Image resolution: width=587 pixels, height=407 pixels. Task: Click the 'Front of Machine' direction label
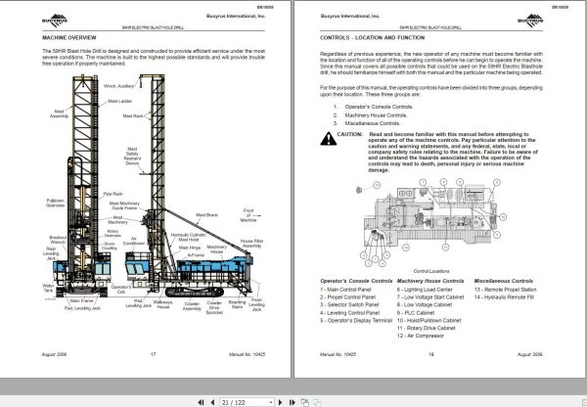(248, 215)
